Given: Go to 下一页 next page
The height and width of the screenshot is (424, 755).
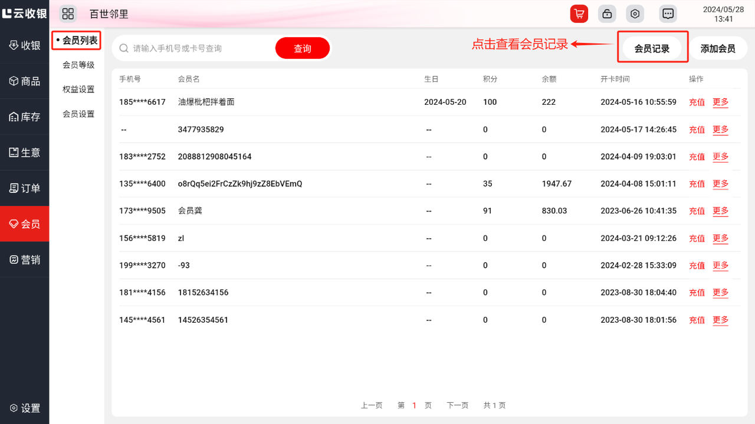Looking at the screenshot, I should [457, 405].
